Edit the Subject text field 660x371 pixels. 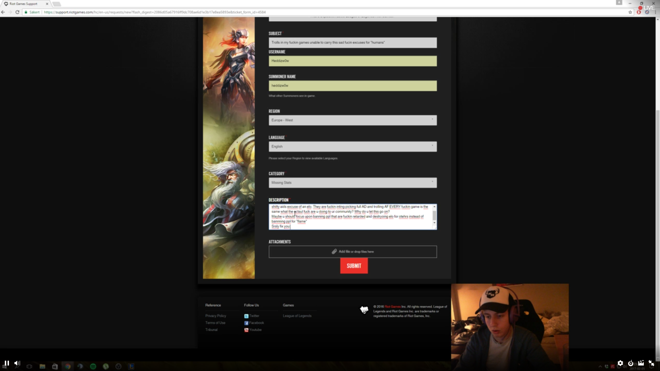click(353, 43)
